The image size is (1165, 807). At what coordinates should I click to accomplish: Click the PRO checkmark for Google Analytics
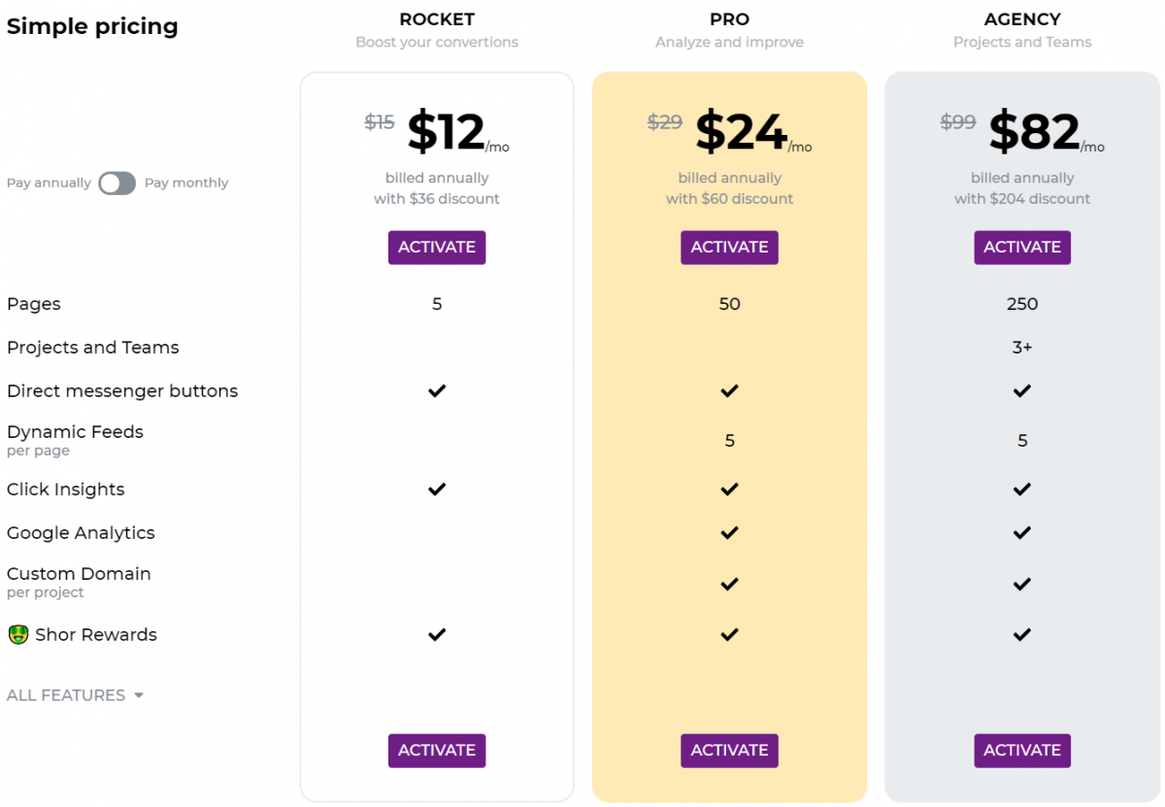tap(729, 533)
